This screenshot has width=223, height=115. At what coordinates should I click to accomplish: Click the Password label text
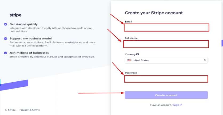click(131, 73)
